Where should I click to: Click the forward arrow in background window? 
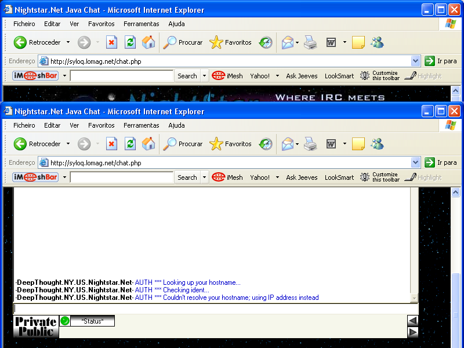click(x=84, y=42)
